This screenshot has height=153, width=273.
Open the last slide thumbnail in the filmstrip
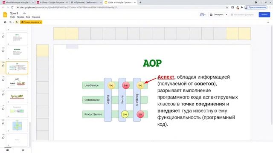(x=17, y=140)
